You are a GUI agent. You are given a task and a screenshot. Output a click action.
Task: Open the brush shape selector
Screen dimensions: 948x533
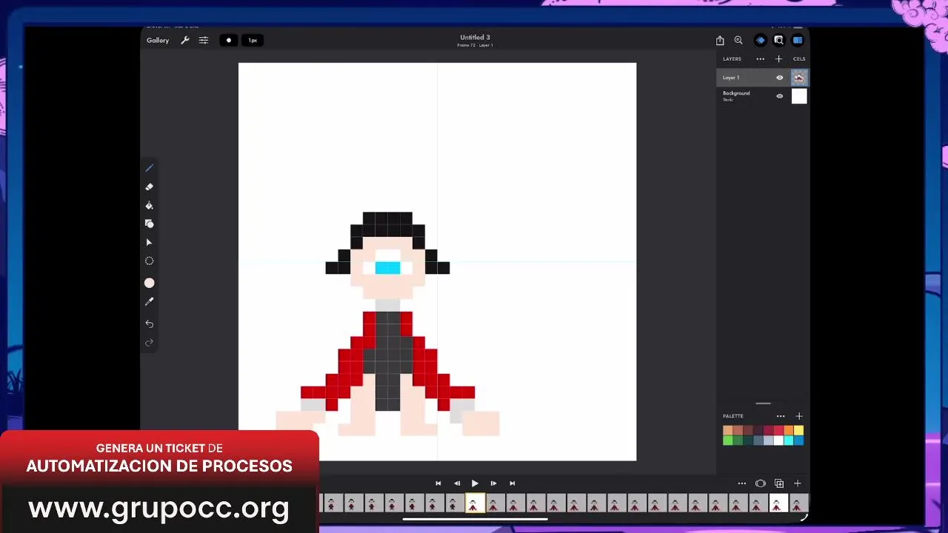pos(229,40)
